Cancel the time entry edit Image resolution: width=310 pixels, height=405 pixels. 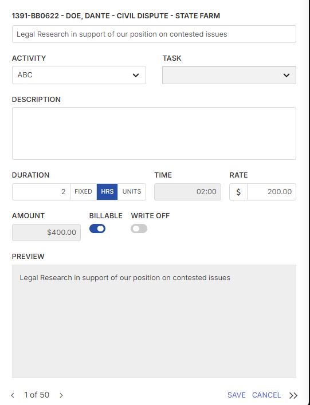[266, 395]
